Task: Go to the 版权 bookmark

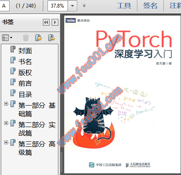Action: (25, 72)
